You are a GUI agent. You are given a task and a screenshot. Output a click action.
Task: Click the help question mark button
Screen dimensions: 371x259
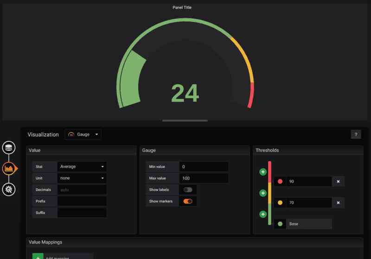click(x=356, y=134)
